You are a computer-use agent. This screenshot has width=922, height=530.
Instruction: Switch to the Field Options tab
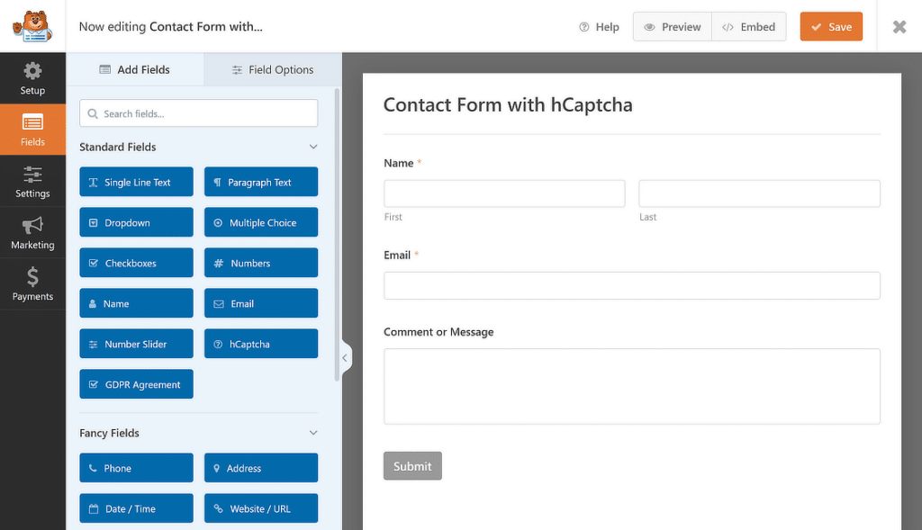click(x=273, y=69)
